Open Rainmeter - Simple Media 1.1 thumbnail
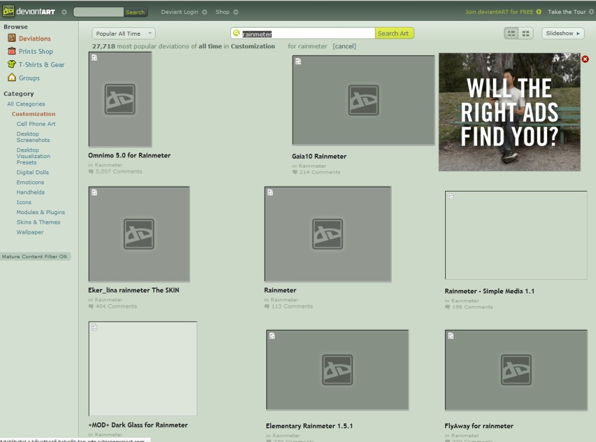The height and width of the screenshot is (442, 596). pos(516,235)
